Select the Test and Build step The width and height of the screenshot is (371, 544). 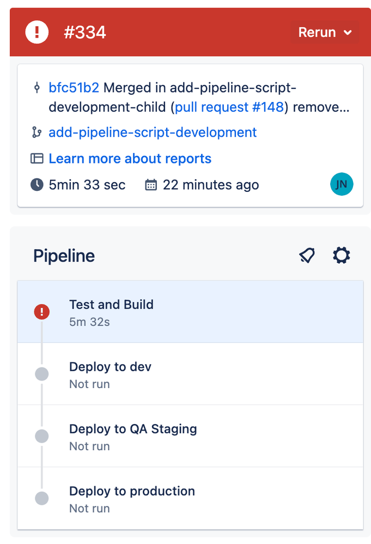[190, 312]
